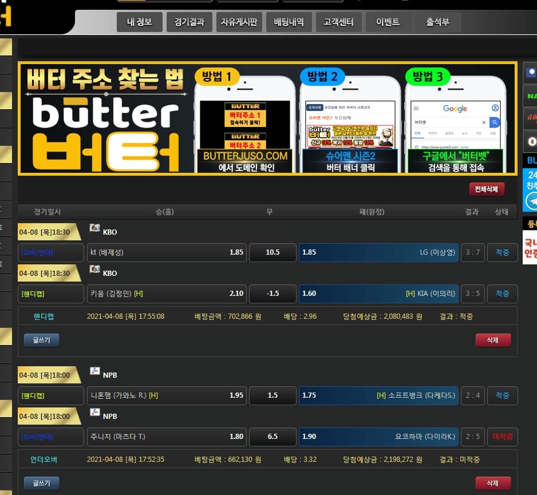The width and height of the screenshot is (537, 495).
Task: Open the 출석부 page
Action: pos(437,23)
